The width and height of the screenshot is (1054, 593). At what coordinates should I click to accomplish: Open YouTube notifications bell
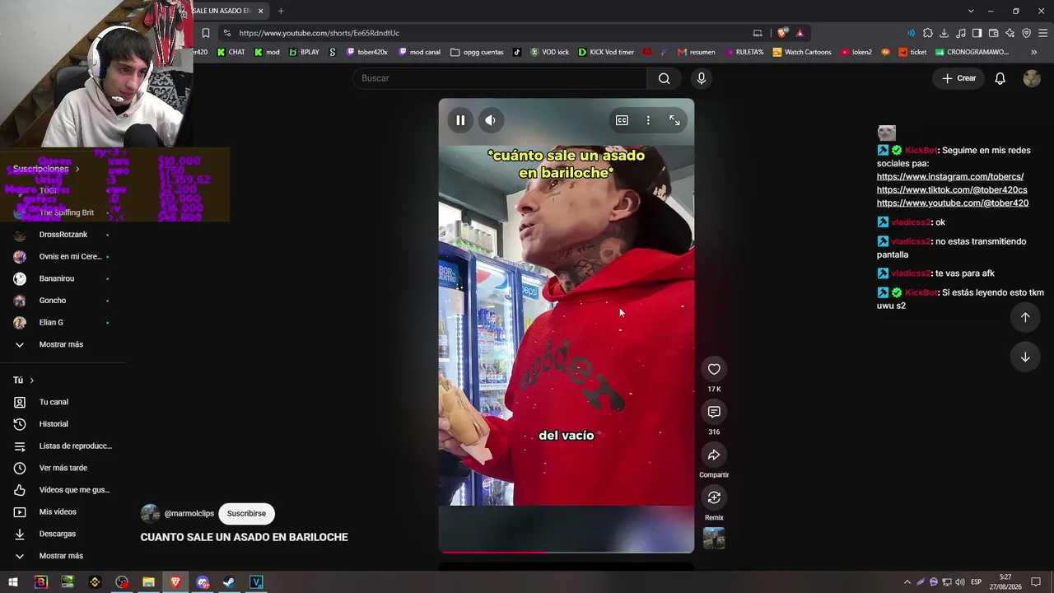click(1000, 78)
